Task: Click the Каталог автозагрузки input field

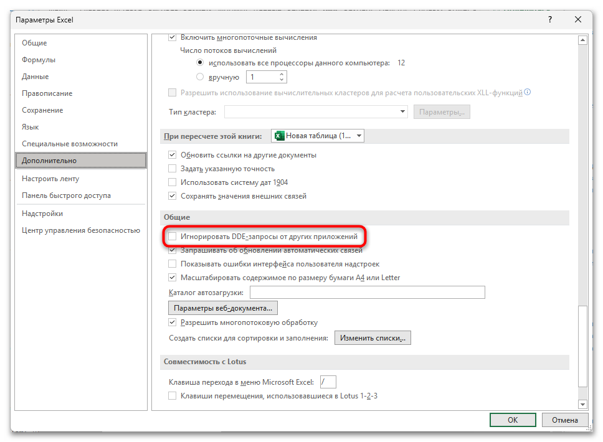Action: [368, 292]
